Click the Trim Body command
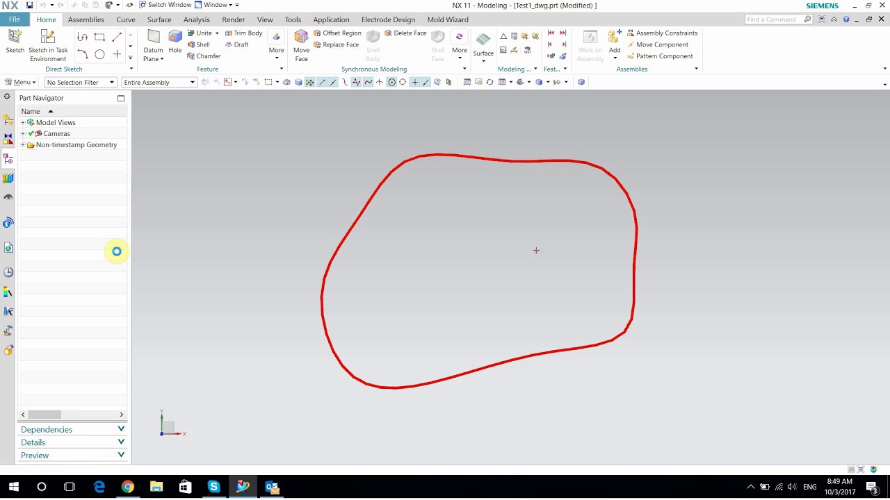The image size is (890, 500). (243, 33)
